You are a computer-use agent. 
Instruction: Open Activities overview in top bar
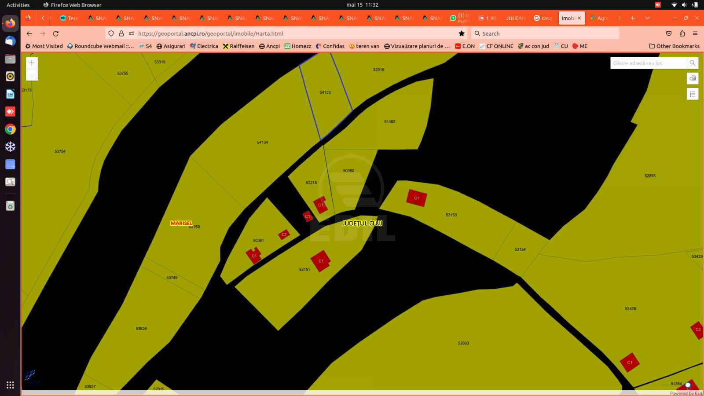point(18,5)
